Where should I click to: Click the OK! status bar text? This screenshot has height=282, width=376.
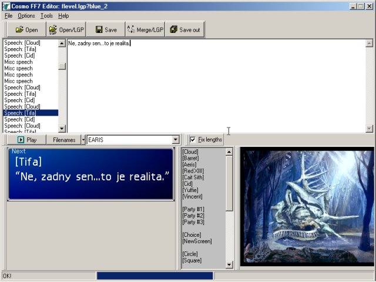point(7,276)
